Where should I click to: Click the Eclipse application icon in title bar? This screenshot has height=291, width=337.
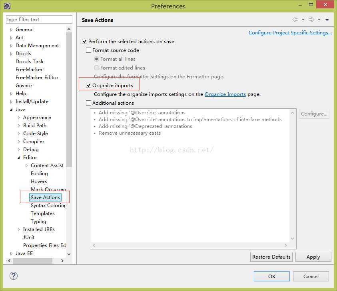point(7,6)
